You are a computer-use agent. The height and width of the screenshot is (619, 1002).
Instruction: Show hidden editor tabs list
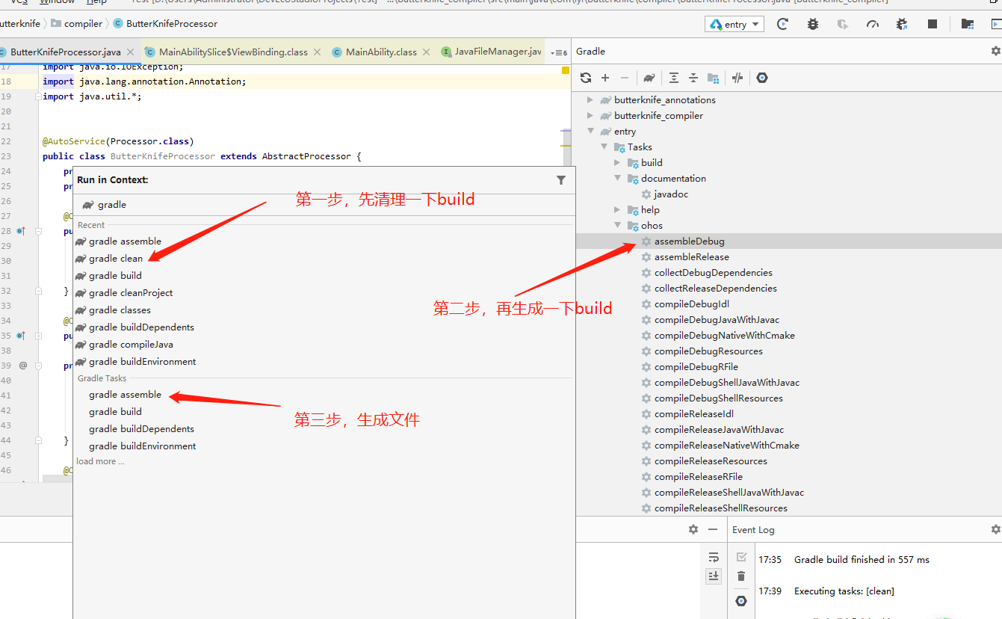click(x=558, y=52)
